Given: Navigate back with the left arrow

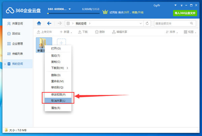Looking at the screenshot, I should pos(49,24).
